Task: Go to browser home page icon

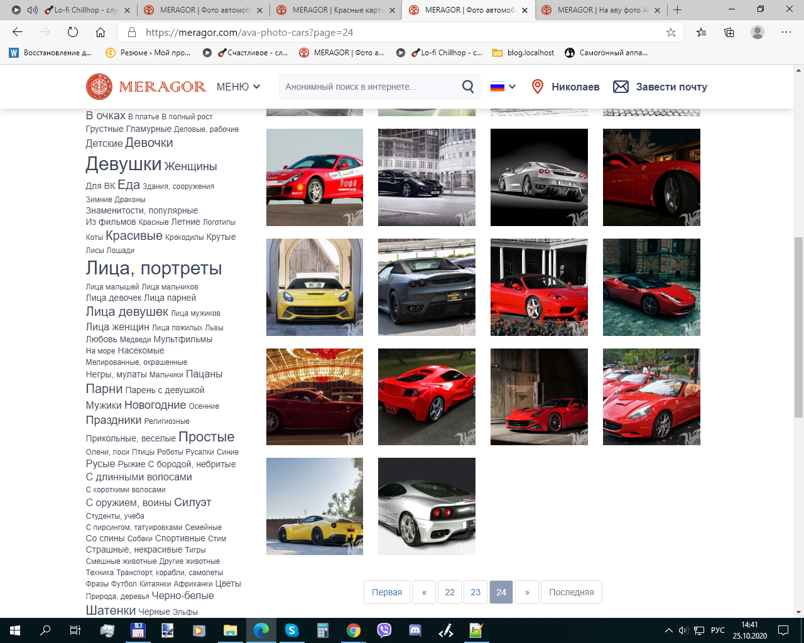Action: pos(100,33)
